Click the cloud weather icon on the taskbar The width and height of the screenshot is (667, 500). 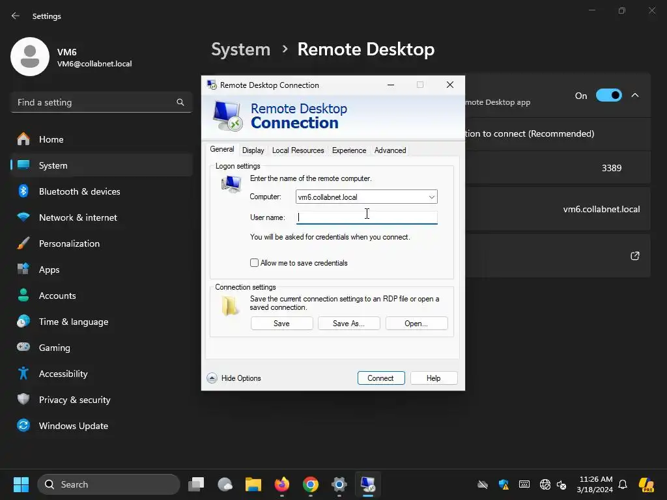click(225, 484)
